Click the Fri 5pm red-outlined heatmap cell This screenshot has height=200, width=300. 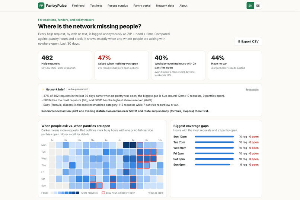coord(126,172)
